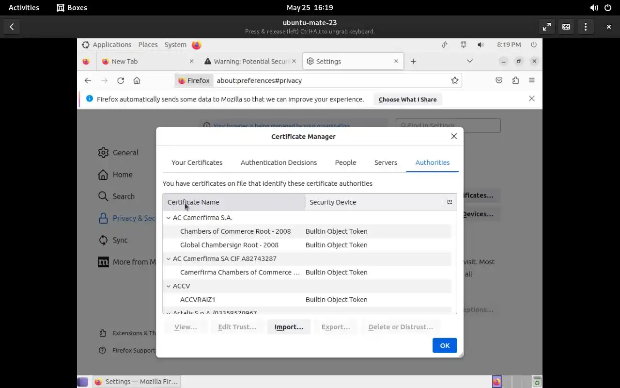Sort by Security Device column header
The width and height of the screenshot is (620, 388).
[373, 202]
